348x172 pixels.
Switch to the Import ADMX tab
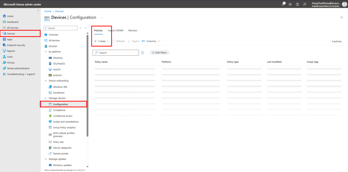(x=116, y=30)
